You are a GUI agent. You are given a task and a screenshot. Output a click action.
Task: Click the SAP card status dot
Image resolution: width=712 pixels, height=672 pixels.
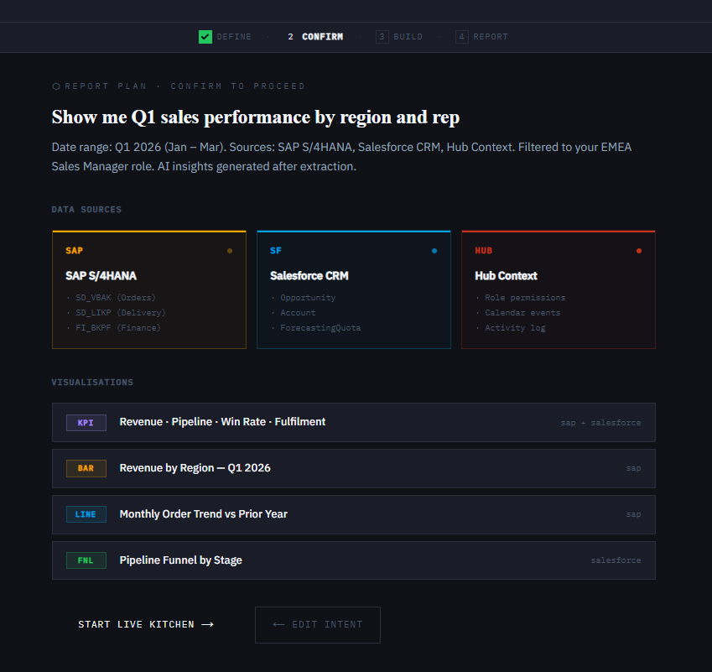[230, 251]
